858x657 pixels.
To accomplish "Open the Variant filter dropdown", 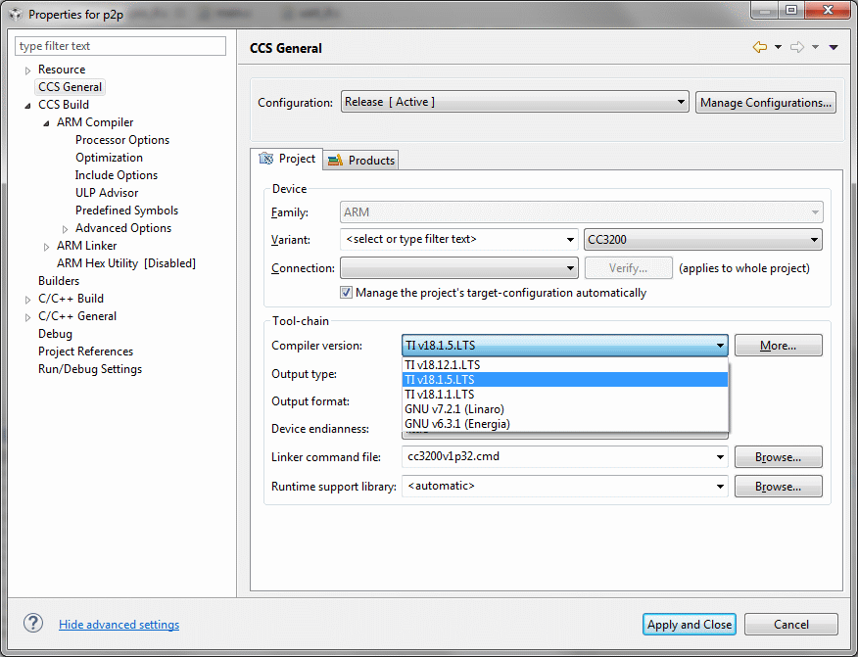I will pyautogui.click(x=570, y=240).
